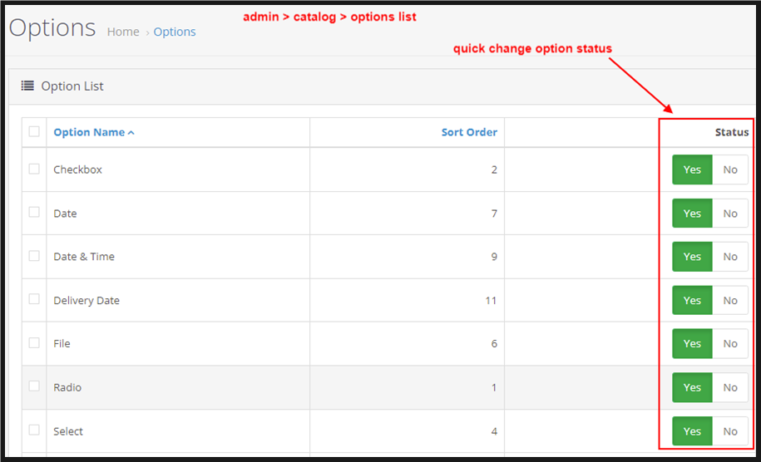Click the Select option name in list
Screen dimensions: 761x462
[68, 431]
